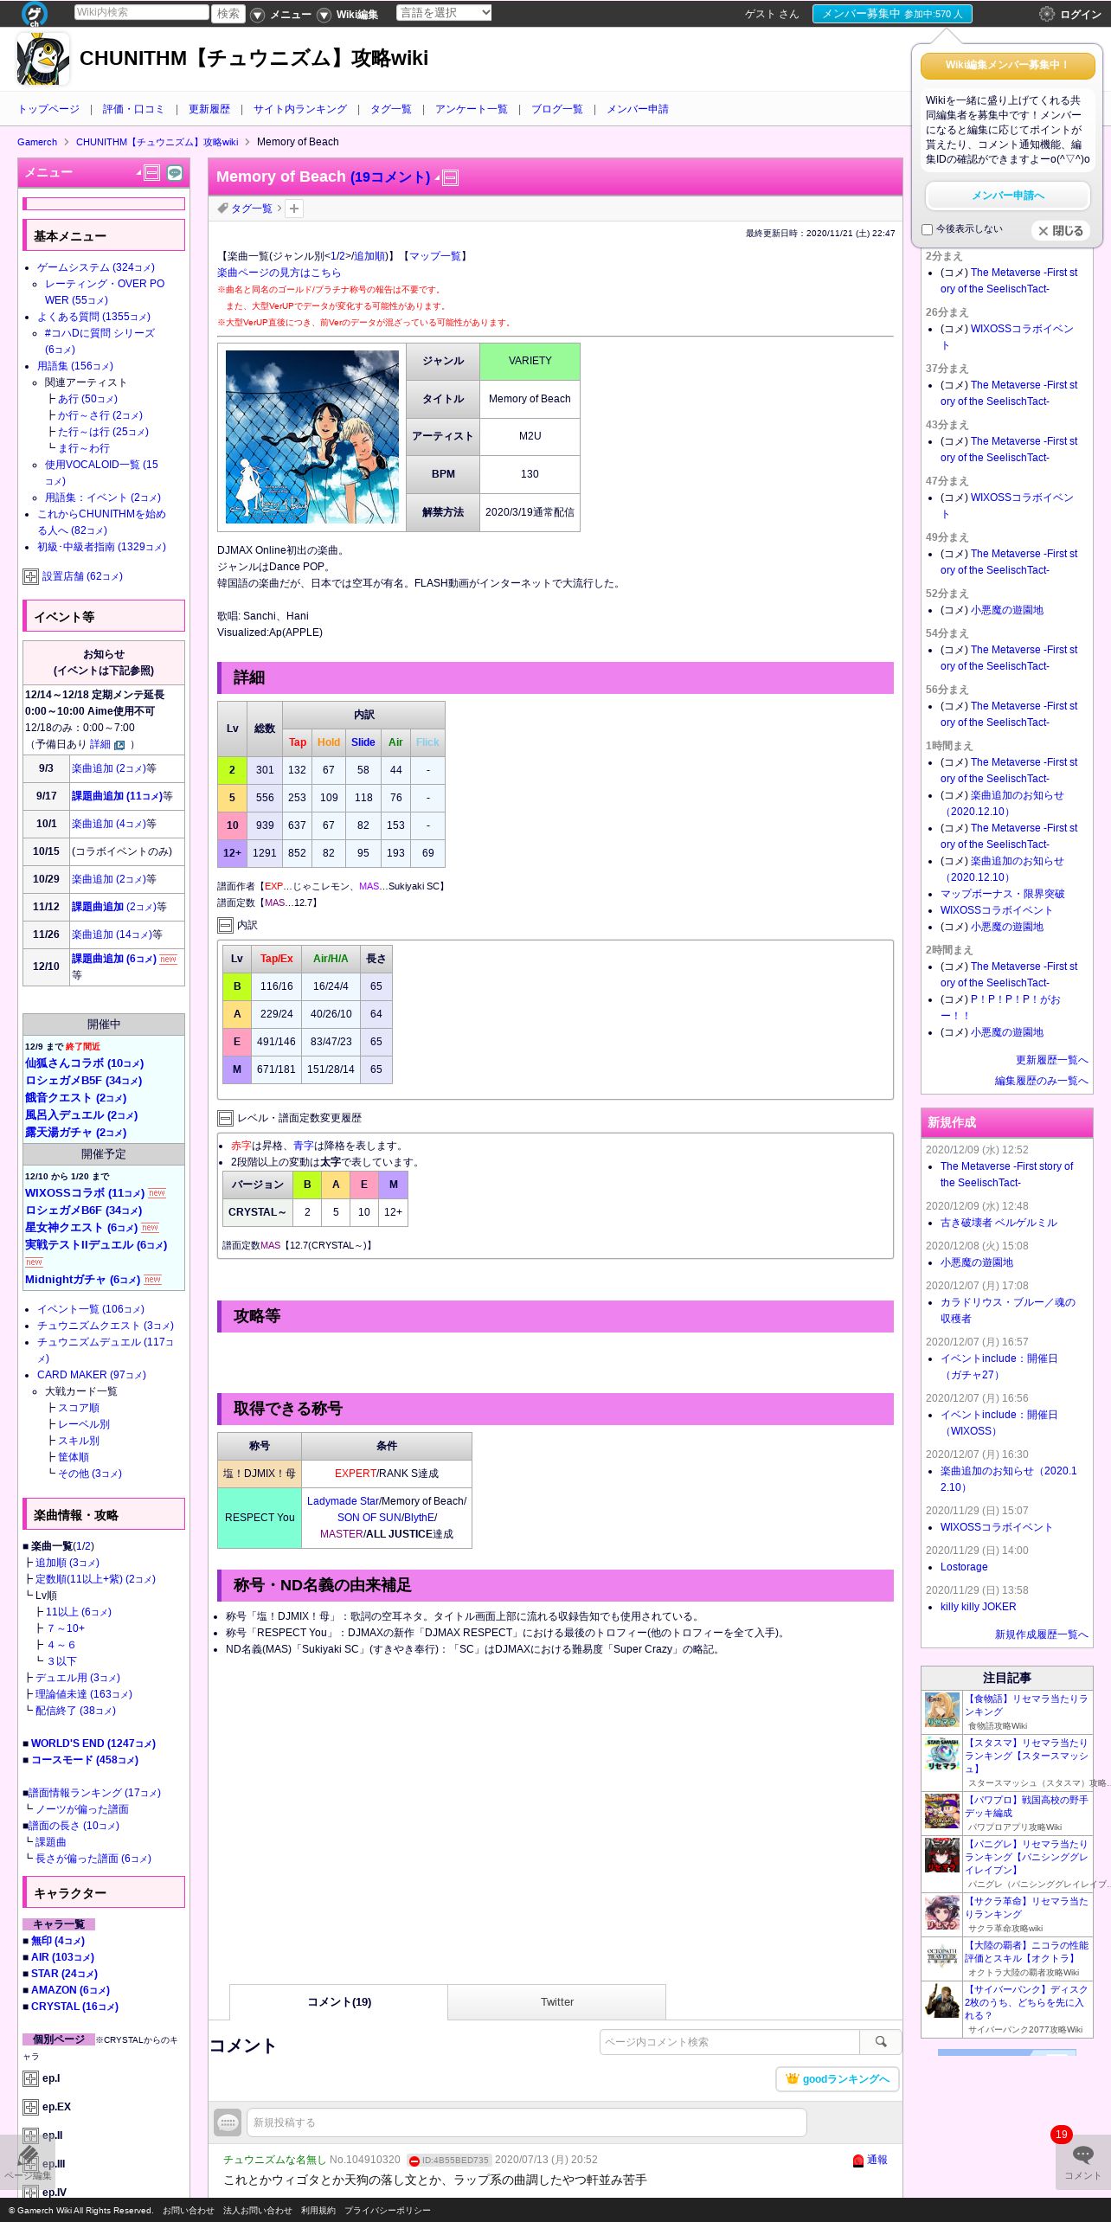Screen dimensions: 1111x2222
Task: Switch to the コメント(19) tab
Action: (339, 2002)
